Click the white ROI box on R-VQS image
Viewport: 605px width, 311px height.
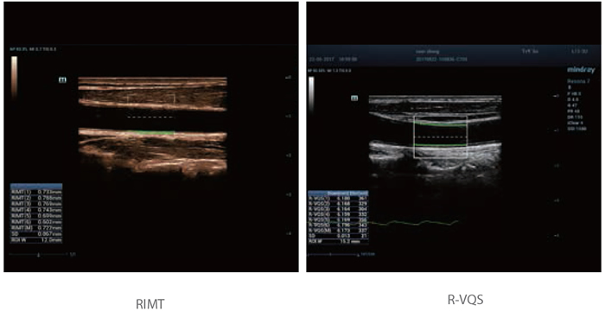point(440,136)
